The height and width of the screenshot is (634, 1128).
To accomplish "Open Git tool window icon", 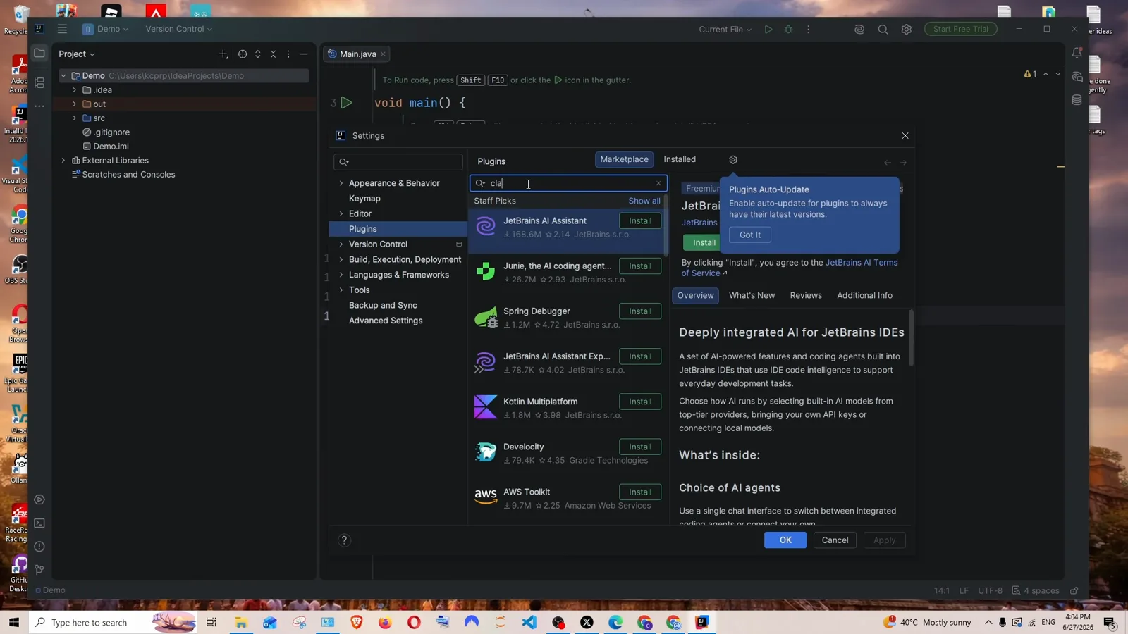I will click(x=39, y=570).
